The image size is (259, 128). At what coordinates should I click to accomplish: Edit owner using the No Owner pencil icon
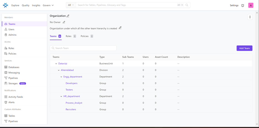(x=64, y=22)
